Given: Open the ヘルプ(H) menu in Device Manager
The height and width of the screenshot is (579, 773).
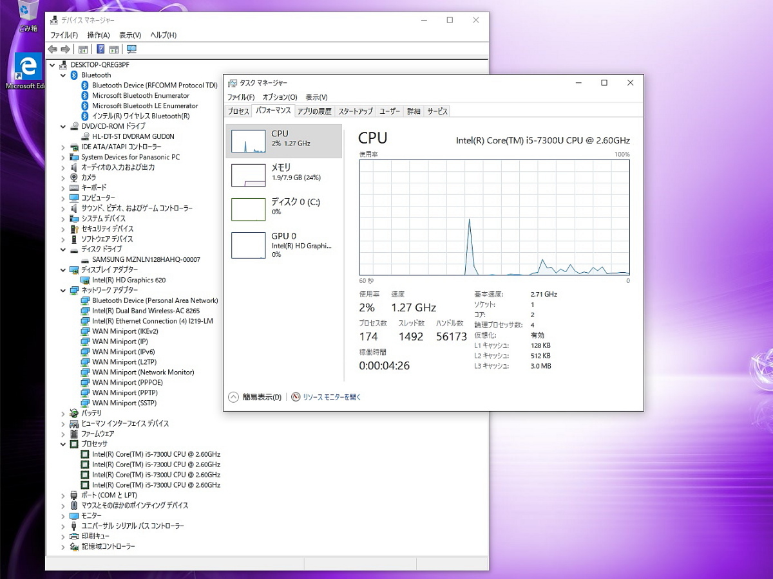Looking at the screenshot, I should (163, 35).
